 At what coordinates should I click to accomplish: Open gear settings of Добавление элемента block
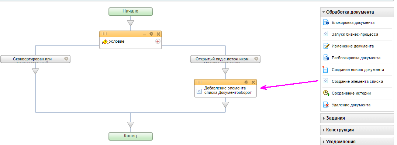click(246, 82)
